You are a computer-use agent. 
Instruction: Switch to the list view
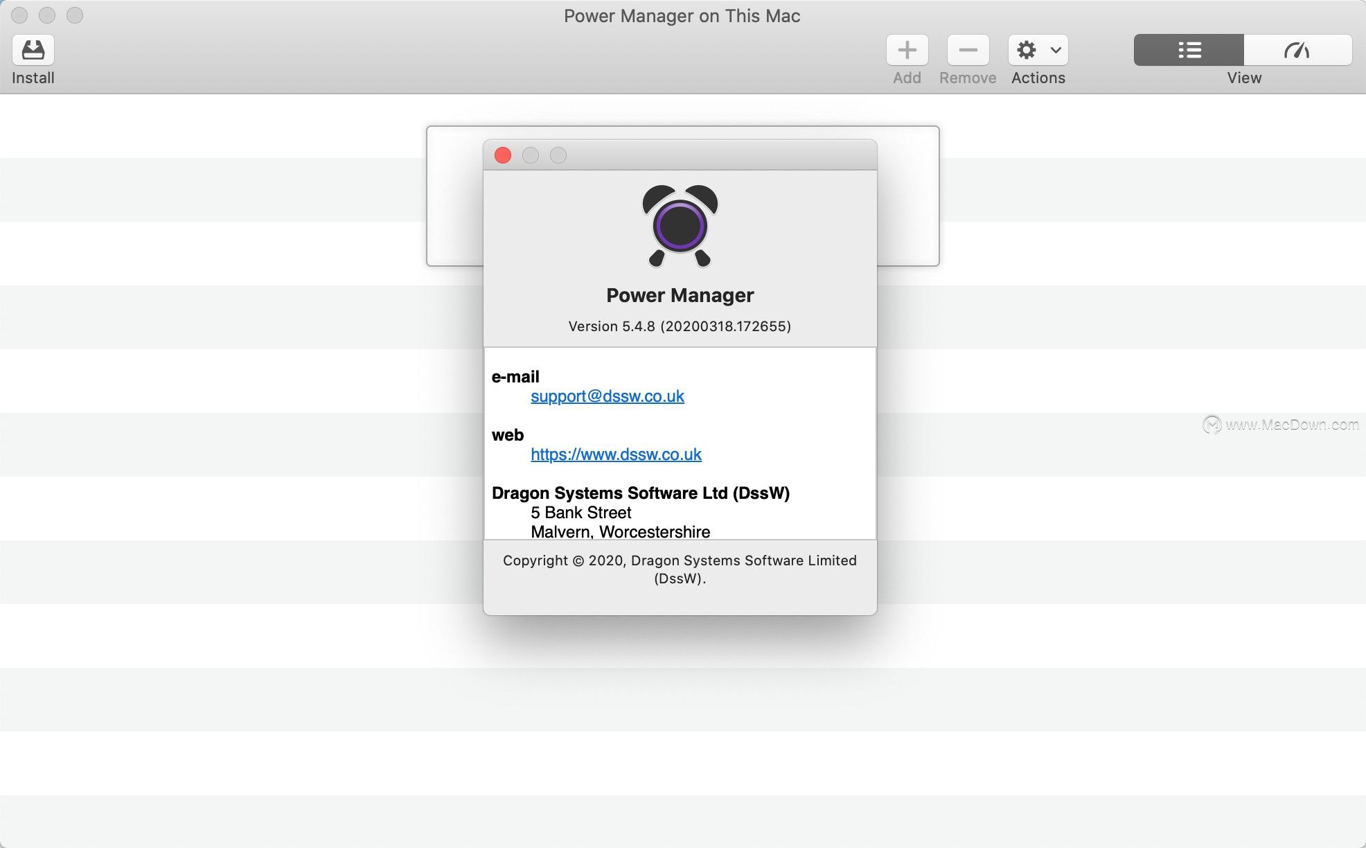(x=1189, y=50)
